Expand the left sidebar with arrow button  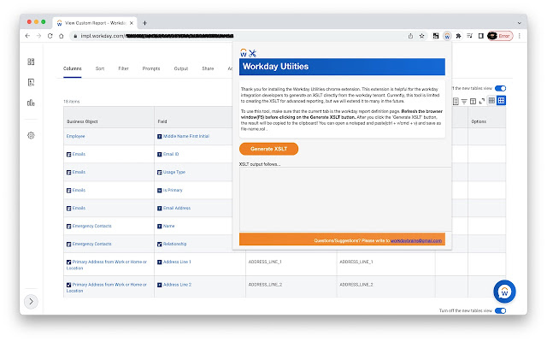pos(31,301)
